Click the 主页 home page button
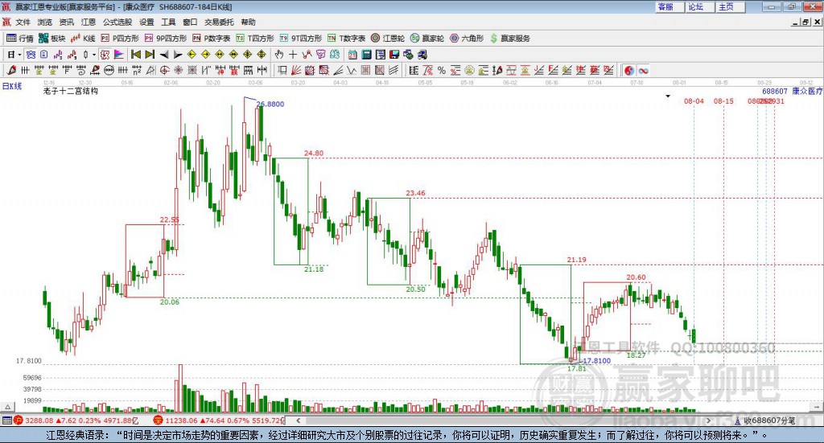Image resolution: width=824 pixels, height=443 pixels. (731, 6)
